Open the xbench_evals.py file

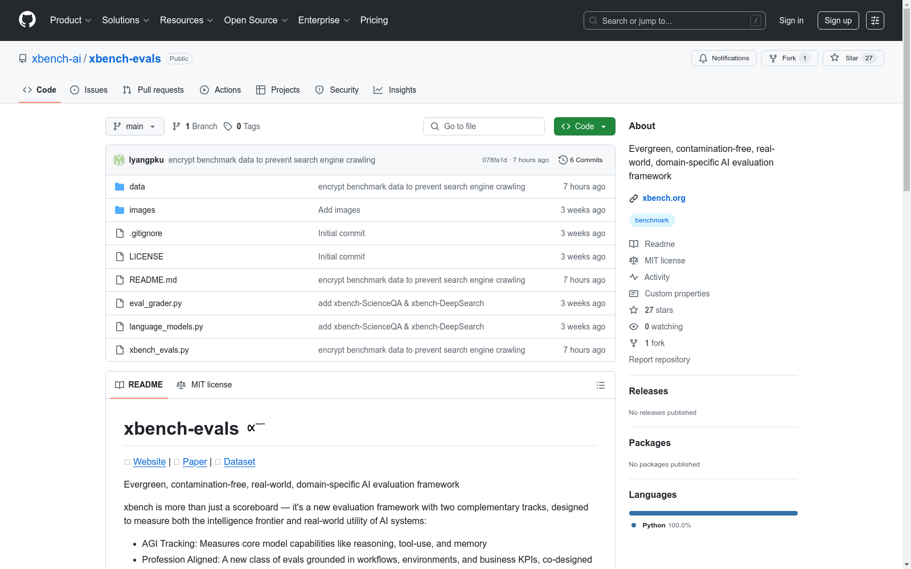pyautogui.click(x=159, y=350)
